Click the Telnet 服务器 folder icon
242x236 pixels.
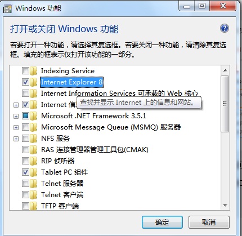[34, 184]
